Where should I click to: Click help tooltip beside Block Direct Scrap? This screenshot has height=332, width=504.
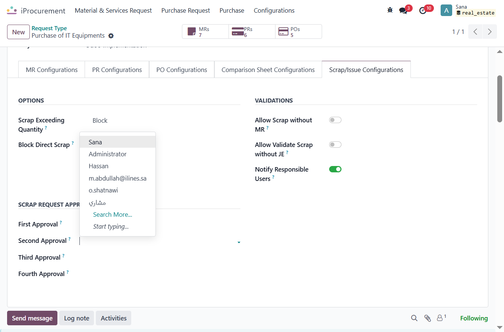pyautogui.click(x=73, y=143)
